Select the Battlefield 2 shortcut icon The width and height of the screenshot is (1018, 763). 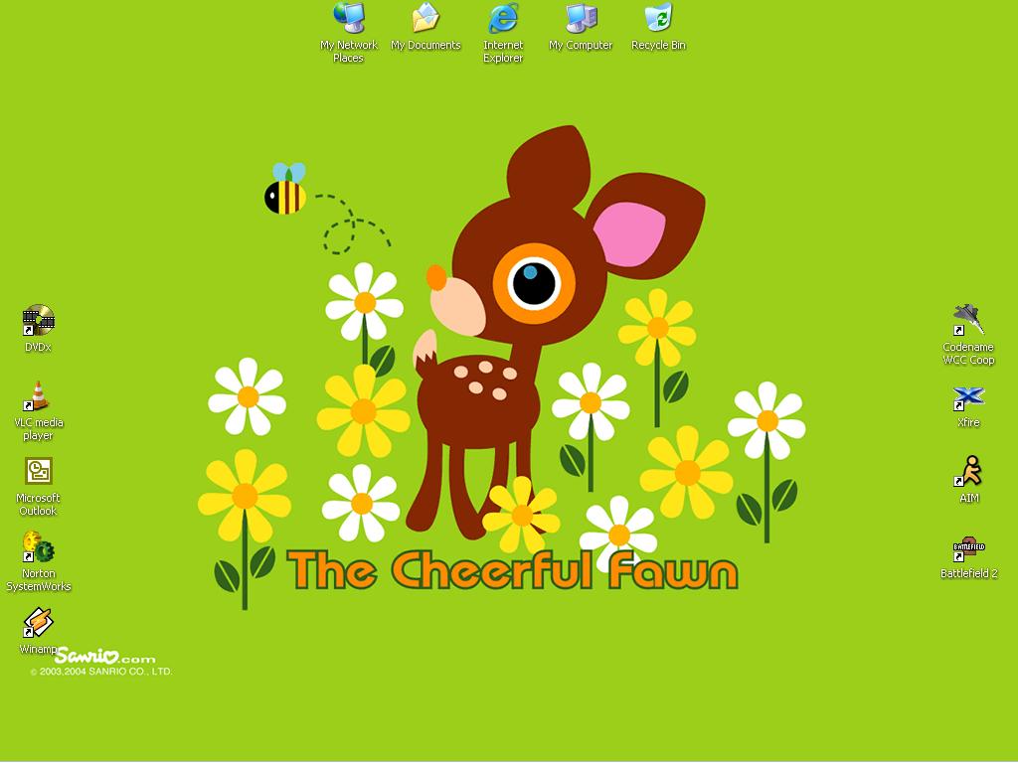[968, 548]
